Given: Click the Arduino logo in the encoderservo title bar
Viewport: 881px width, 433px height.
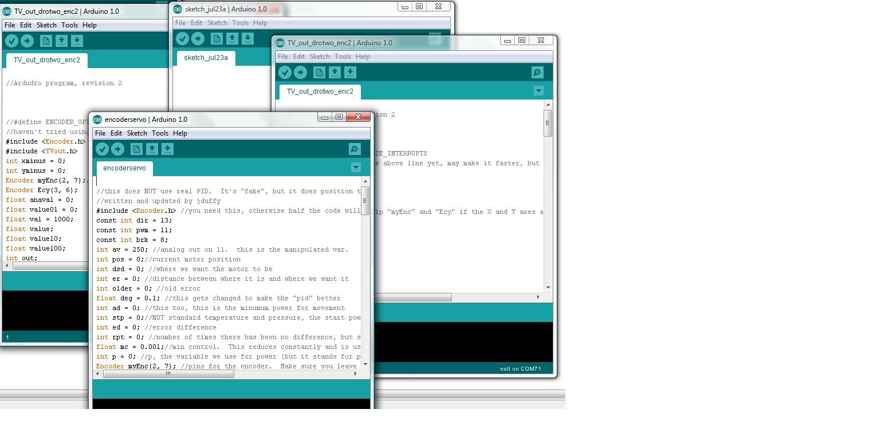Looking at the screenshot, I should pos(97,120).
